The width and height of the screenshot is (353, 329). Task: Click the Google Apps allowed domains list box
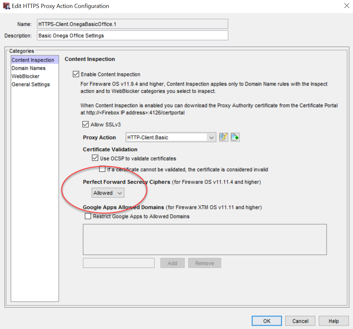(205, 239)
